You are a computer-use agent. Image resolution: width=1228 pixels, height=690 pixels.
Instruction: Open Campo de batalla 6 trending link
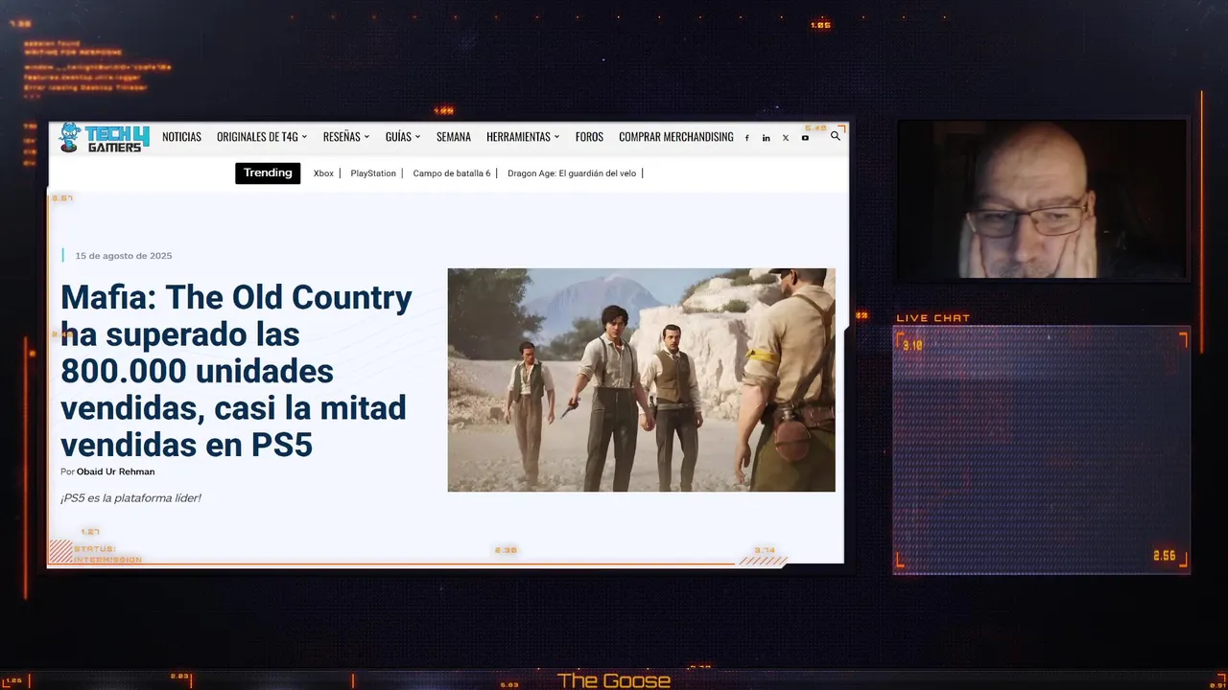[452, 173]
